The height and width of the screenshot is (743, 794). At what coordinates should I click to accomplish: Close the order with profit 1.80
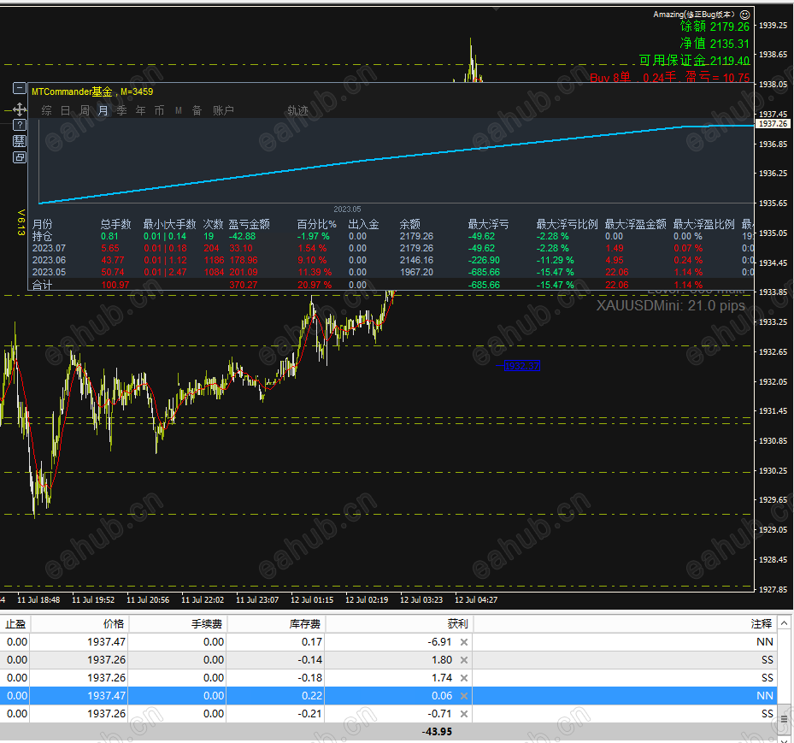464,660
